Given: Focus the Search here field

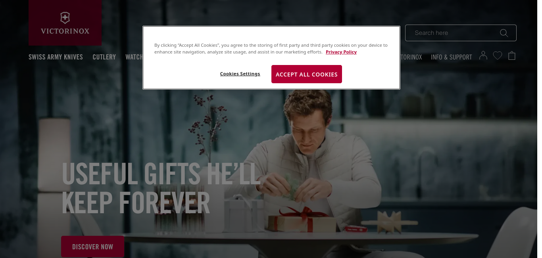Looking at the screenshot, I should [461, 33].
